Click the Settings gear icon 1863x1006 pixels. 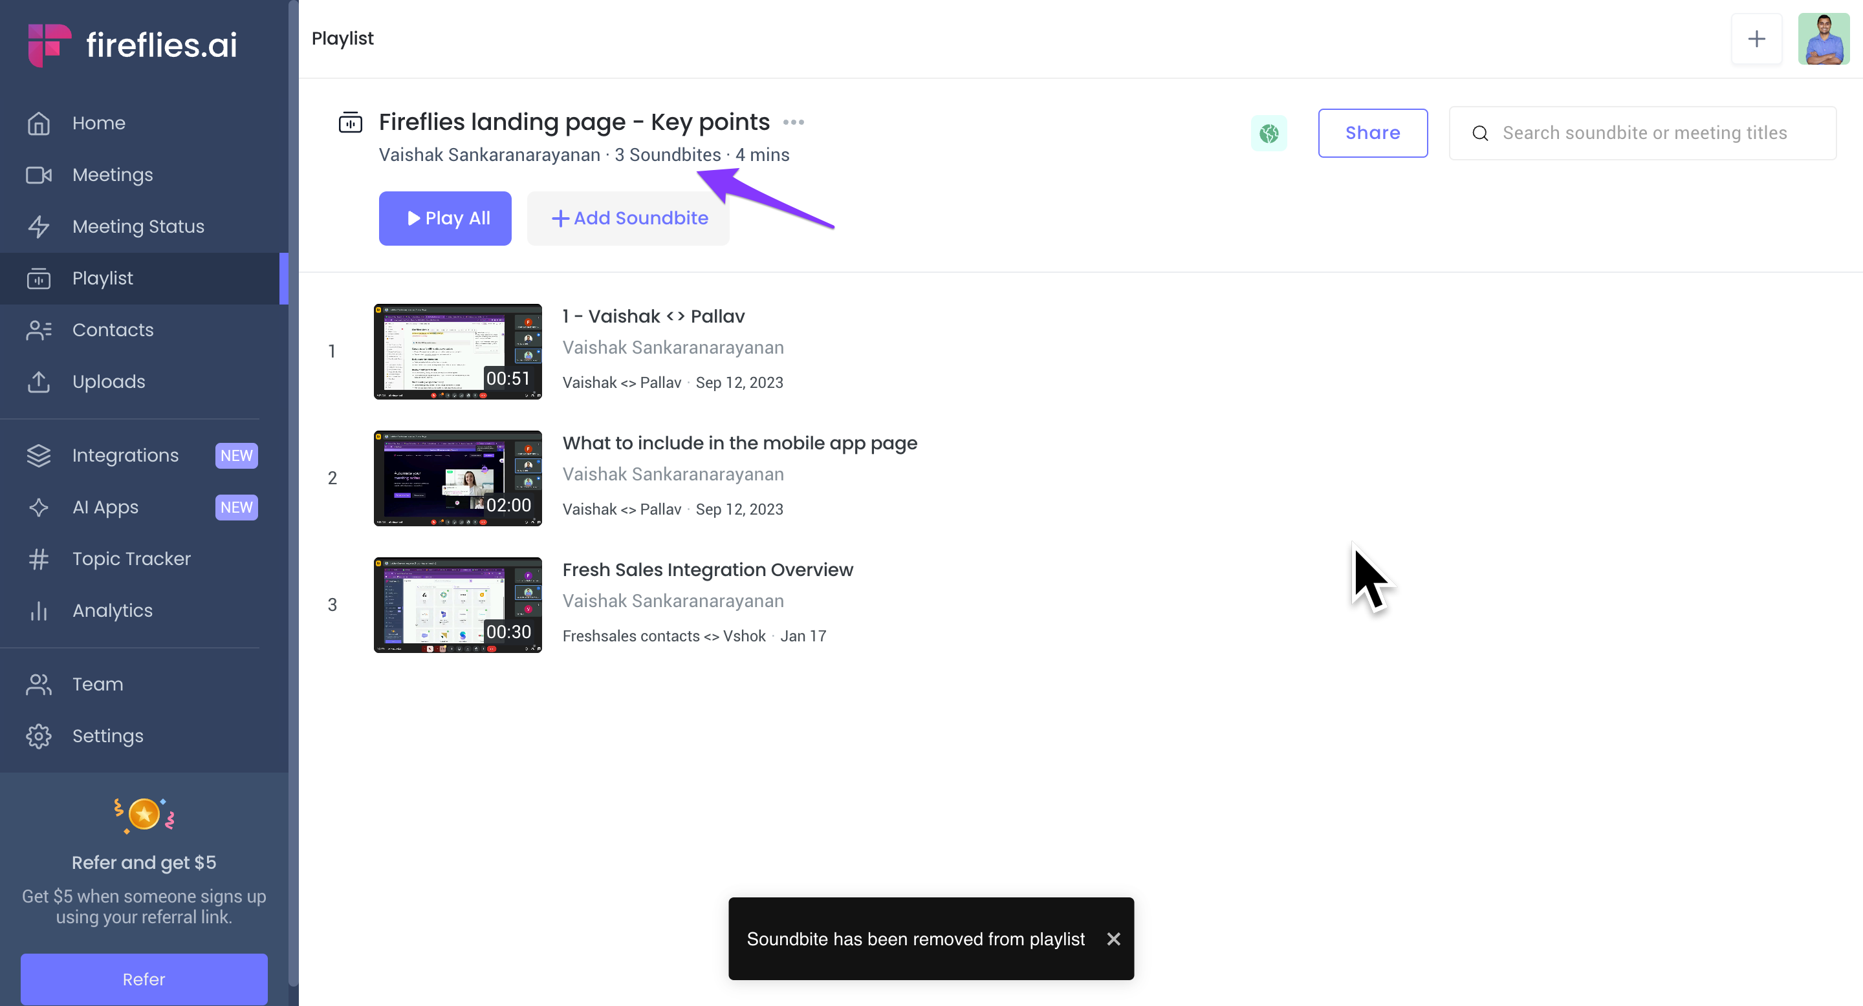[x=38, y=736]
